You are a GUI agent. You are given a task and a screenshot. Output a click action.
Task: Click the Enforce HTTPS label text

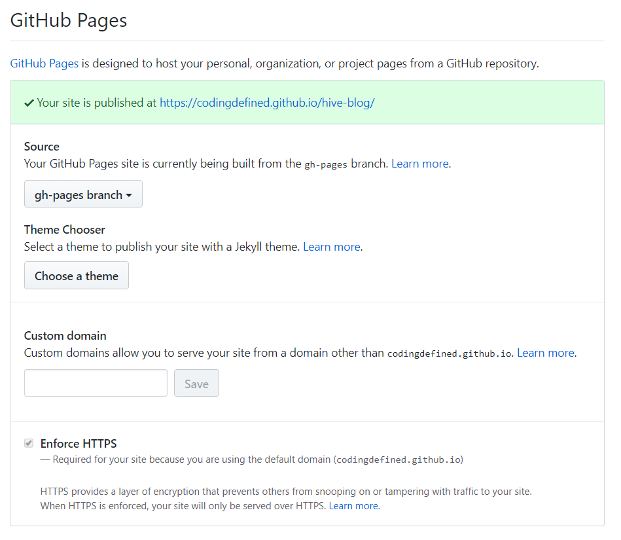(78, 443)
